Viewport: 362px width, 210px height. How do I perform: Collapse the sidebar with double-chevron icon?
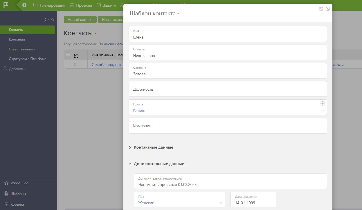(x=53, y=20)
